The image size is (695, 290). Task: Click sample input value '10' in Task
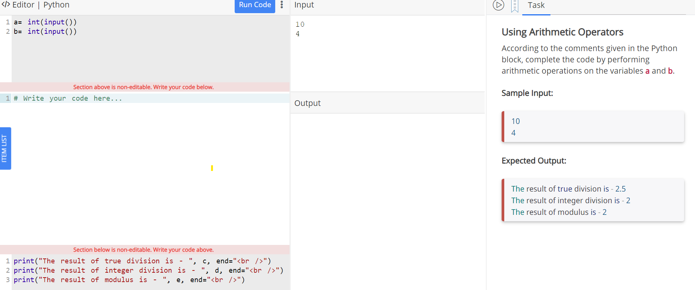(x=516, y=121)
